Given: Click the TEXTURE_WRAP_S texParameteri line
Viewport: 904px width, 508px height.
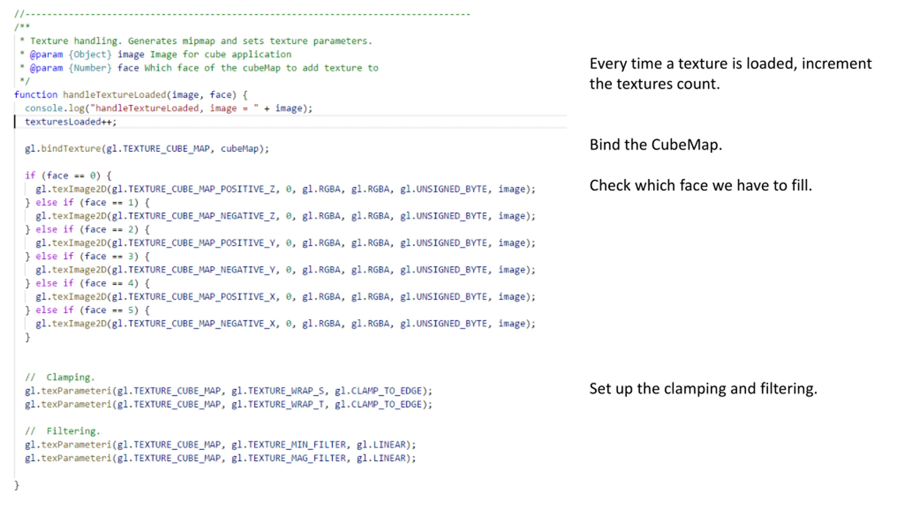Looking at the screenshot, I should [228, 391].
